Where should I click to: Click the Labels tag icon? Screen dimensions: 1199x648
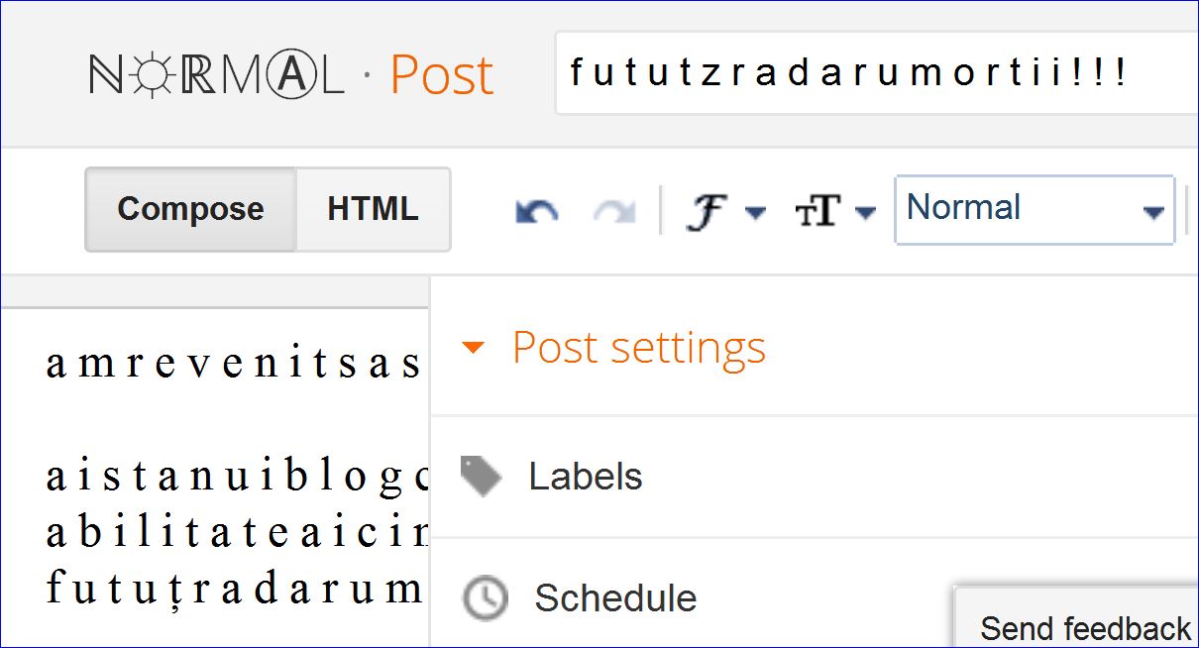tap(482, 477)
